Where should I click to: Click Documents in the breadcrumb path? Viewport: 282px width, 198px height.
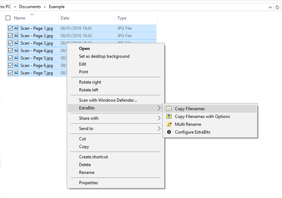click(x=30, y=7)
